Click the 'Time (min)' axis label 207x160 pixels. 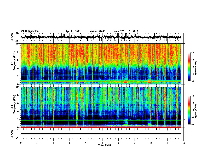pyautogui.click(x=105, y=145)
